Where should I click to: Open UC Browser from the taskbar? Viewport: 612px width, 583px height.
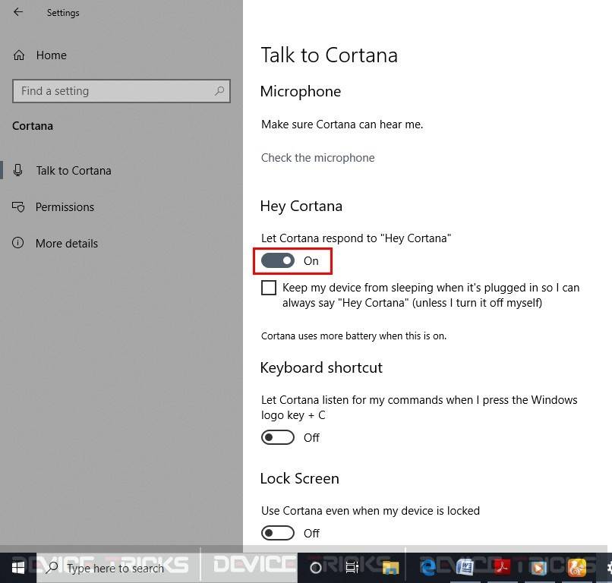click(x=576, y=567)
